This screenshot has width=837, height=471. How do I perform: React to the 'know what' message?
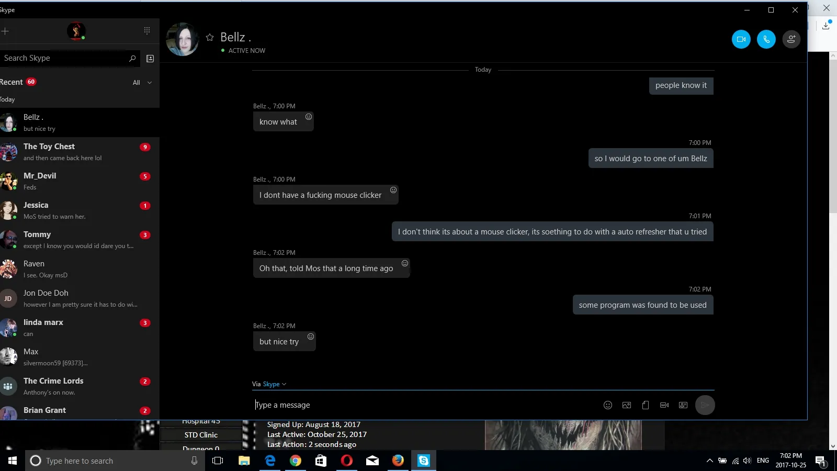coord(309,117)
